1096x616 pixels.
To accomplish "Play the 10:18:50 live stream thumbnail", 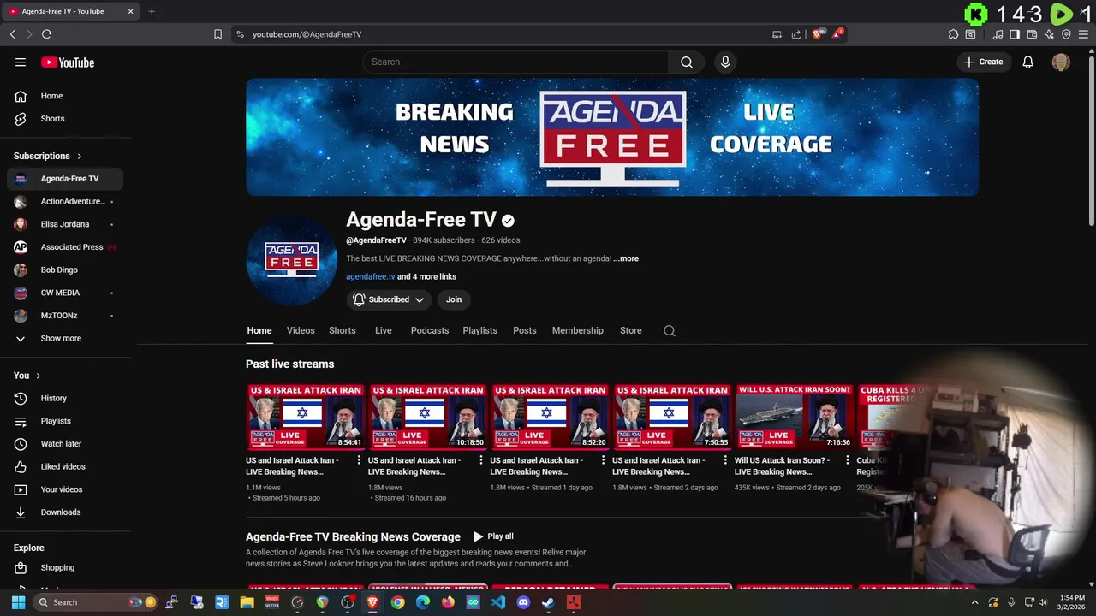I will [x=428, y=417].
